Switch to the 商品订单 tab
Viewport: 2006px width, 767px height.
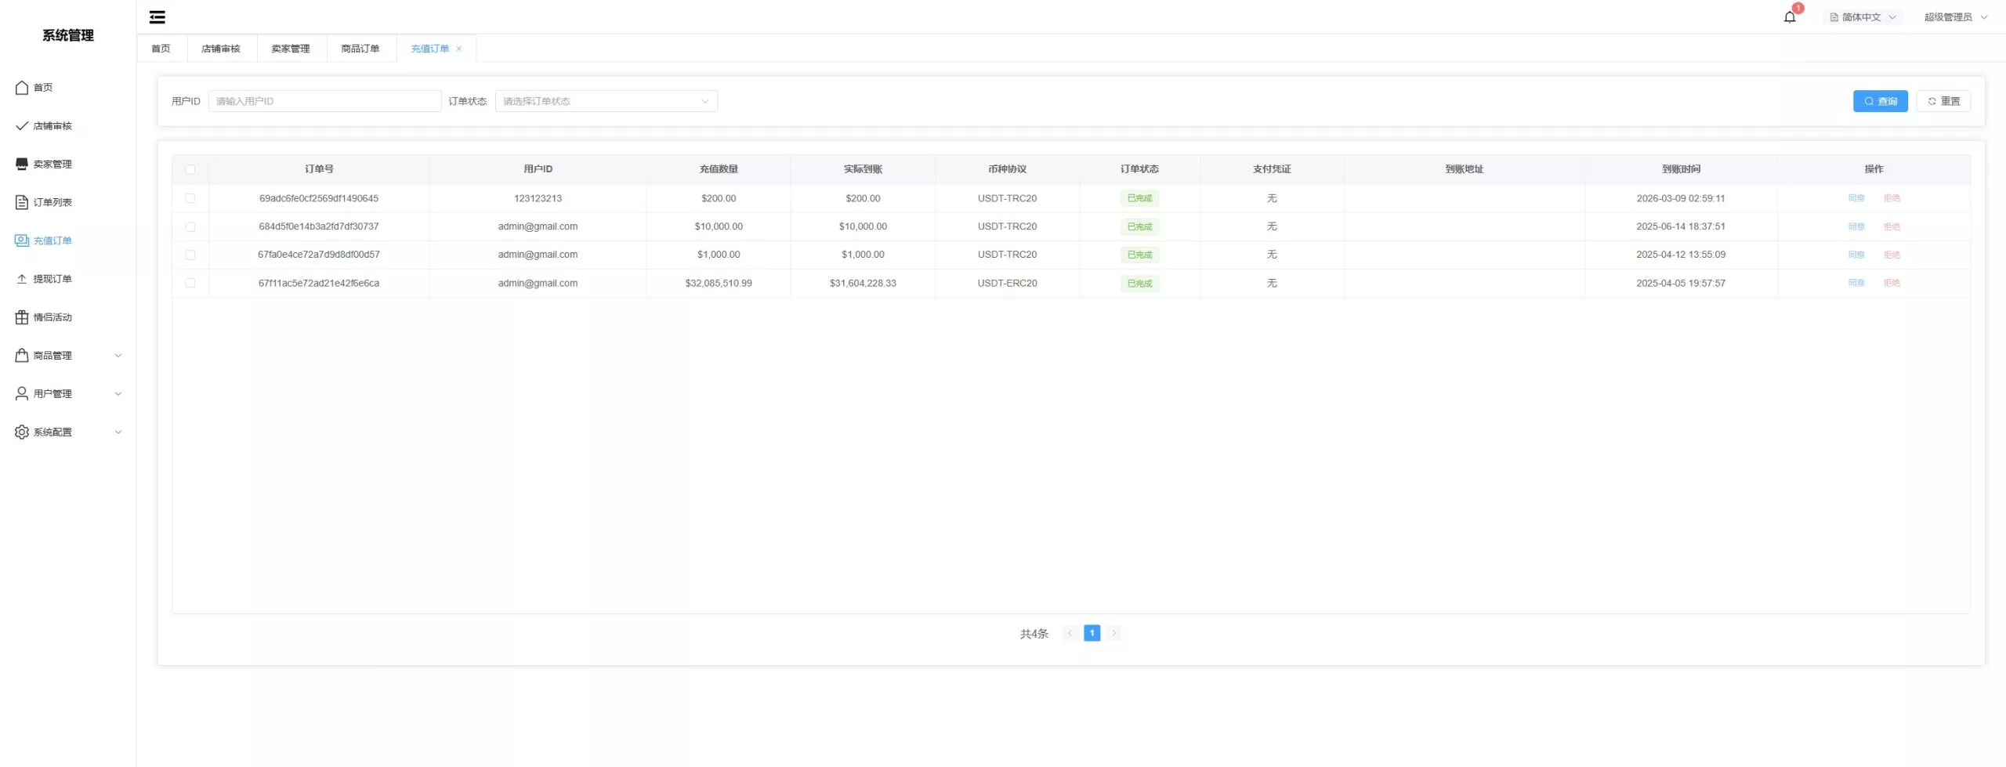(x=360, y=49)
